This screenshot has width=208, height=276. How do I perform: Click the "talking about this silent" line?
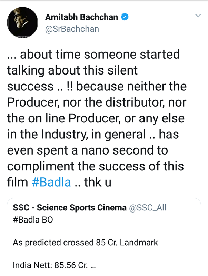pyautogui.click(x=72, y=70)
